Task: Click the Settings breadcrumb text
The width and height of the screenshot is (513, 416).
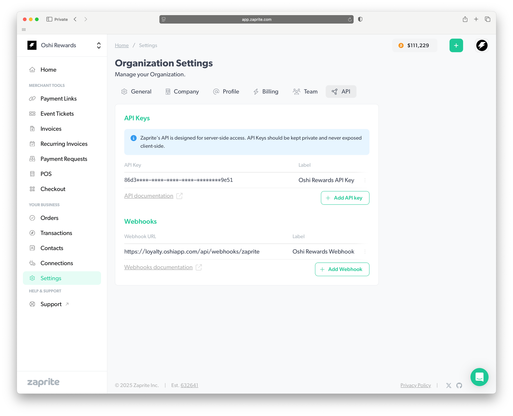Action: click(x=148, y=45)
